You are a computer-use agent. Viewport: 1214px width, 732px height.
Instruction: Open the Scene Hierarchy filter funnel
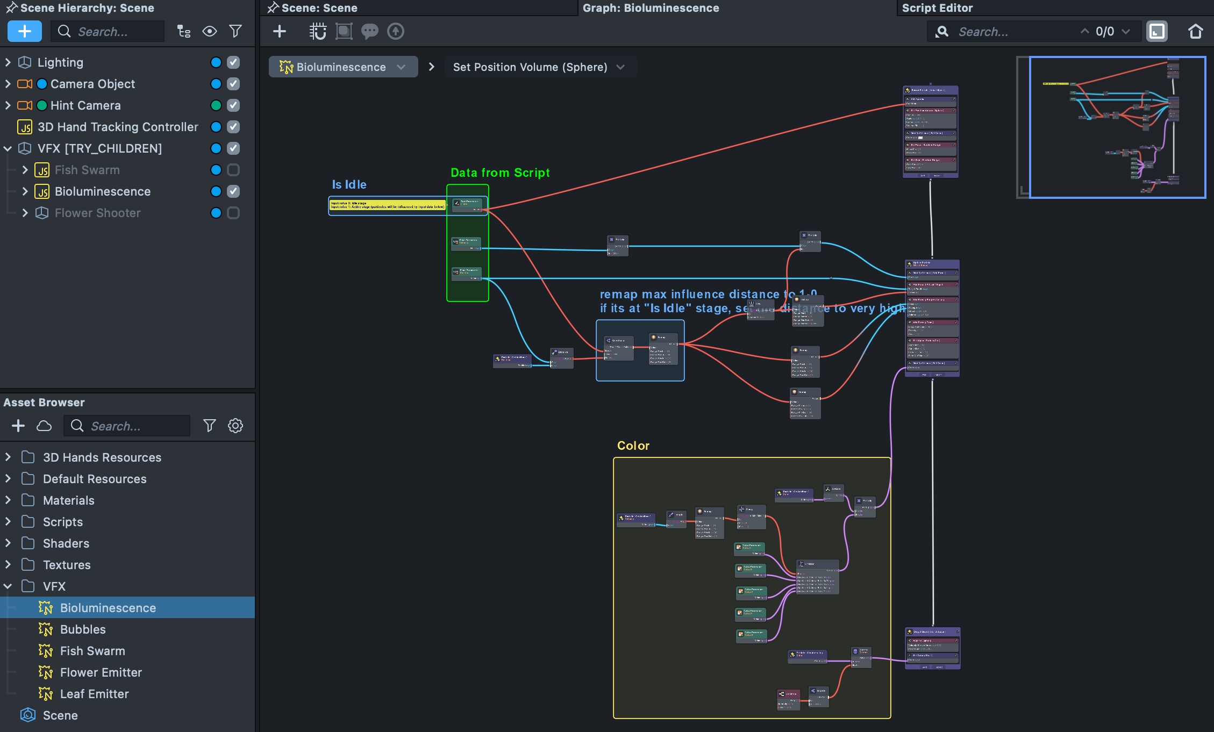[x=235, y=31]
